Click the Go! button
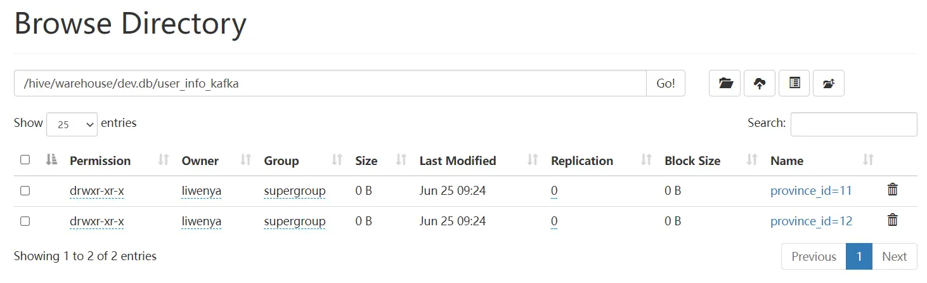This screenshot has width=927, height=283. tap(666, 83)
